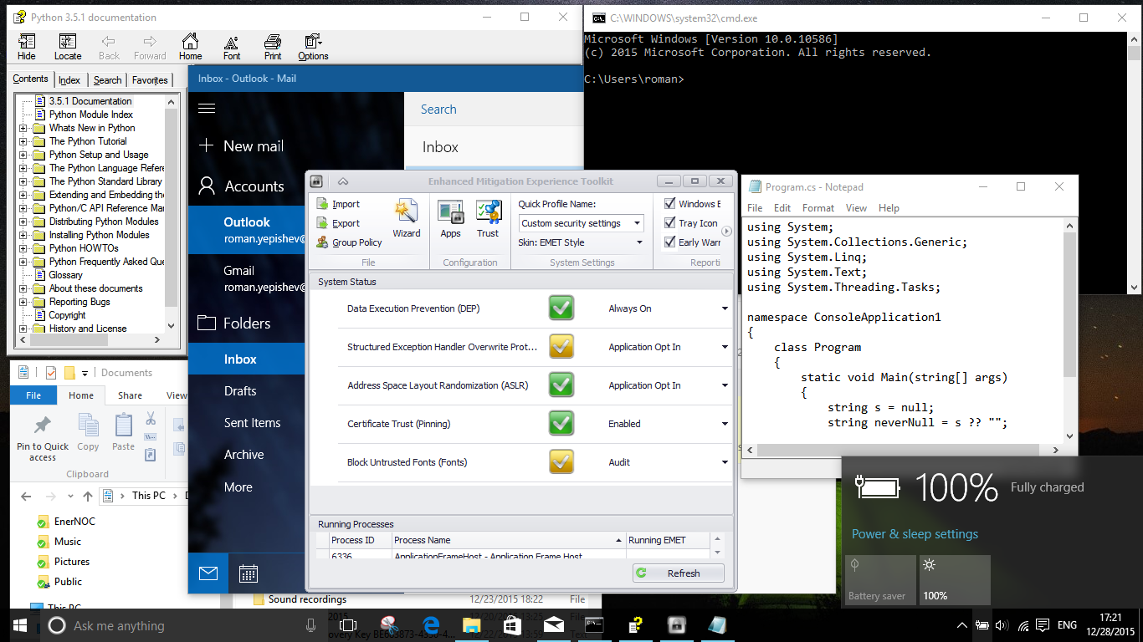Open Calendar icon in Outlook Mail
This screenshot has width=1143, height=642.
[x=248, y=573]
